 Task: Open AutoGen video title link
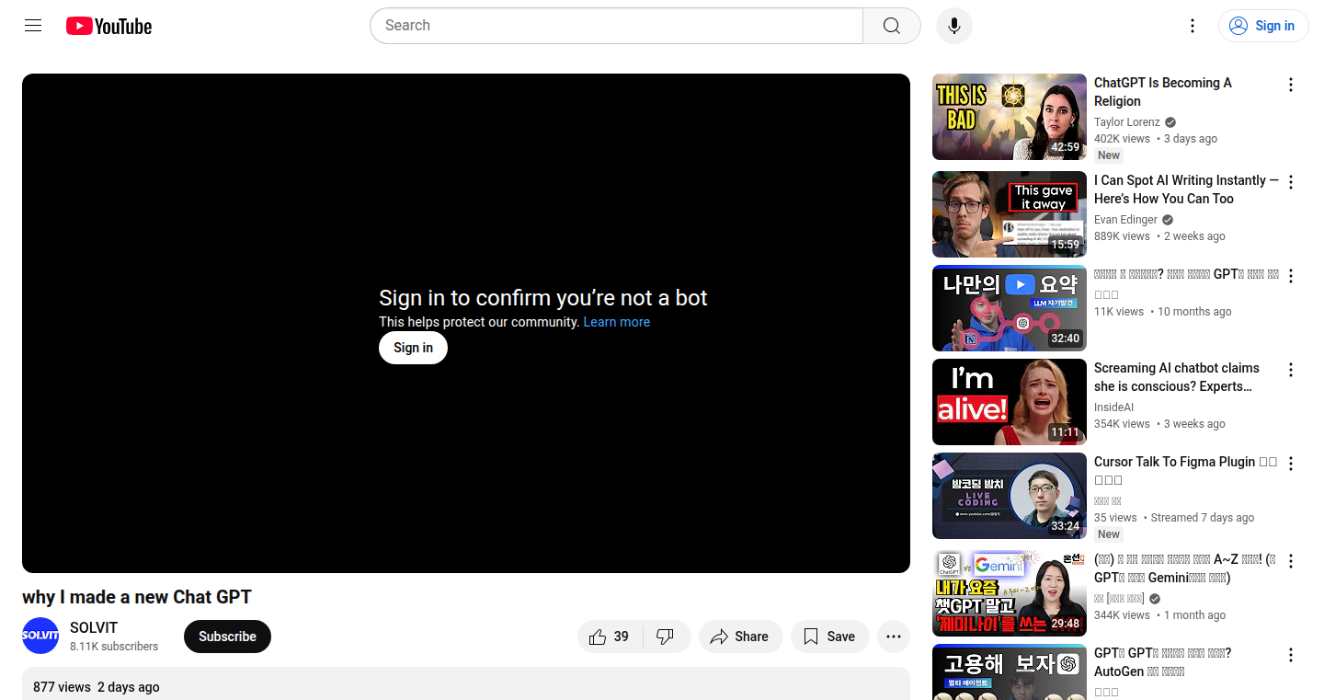tap(1163, 662)
